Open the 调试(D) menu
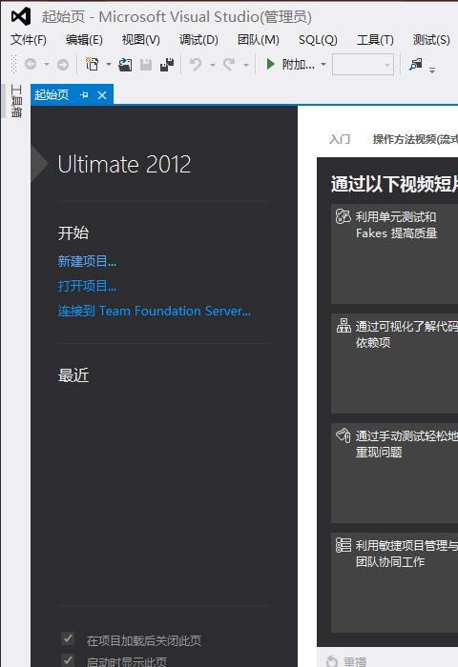The width and height of the screenshot is (458, 667). (x=198, y=40)
